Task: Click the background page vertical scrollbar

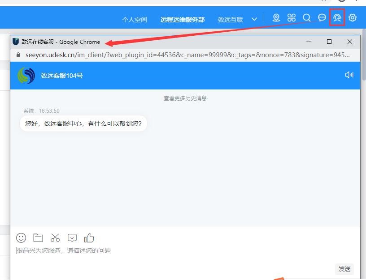Action: [364, 55]
